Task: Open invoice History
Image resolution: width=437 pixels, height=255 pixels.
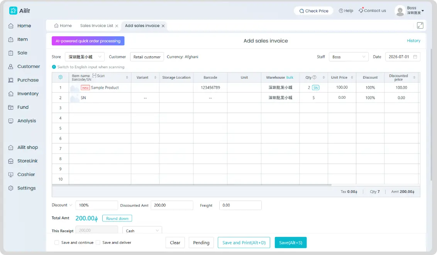Action: (413, 41)
